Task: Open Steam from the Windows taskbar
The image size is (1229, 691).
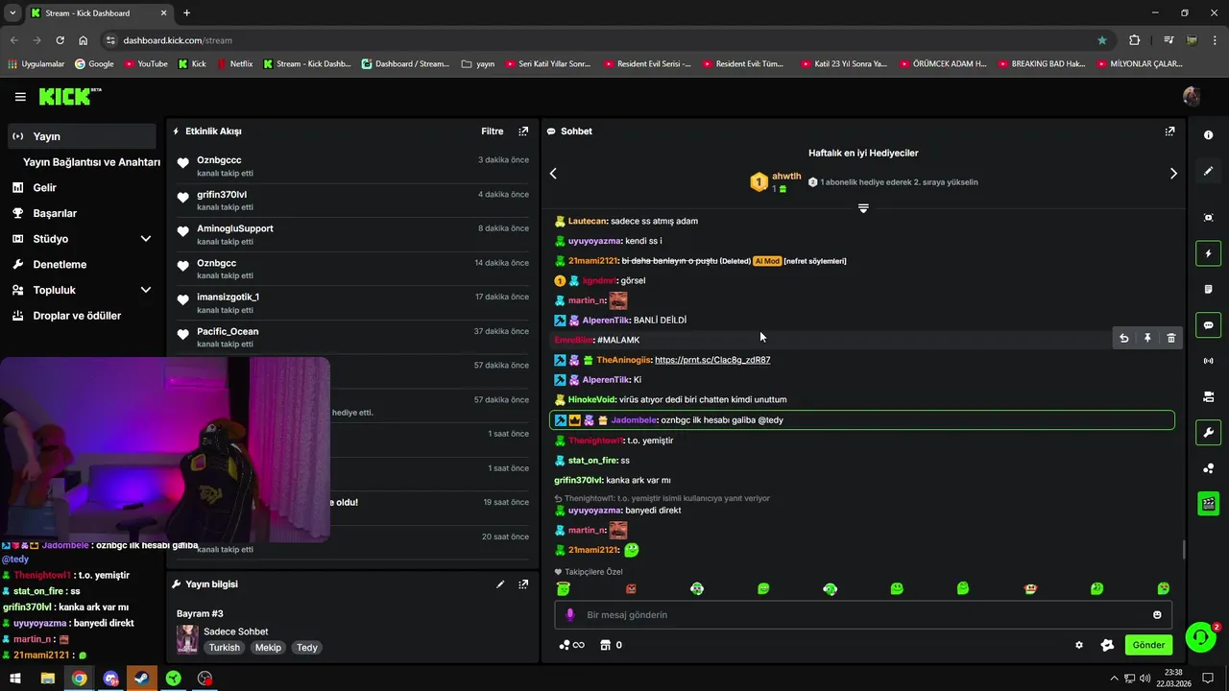Action: point(142,679)
